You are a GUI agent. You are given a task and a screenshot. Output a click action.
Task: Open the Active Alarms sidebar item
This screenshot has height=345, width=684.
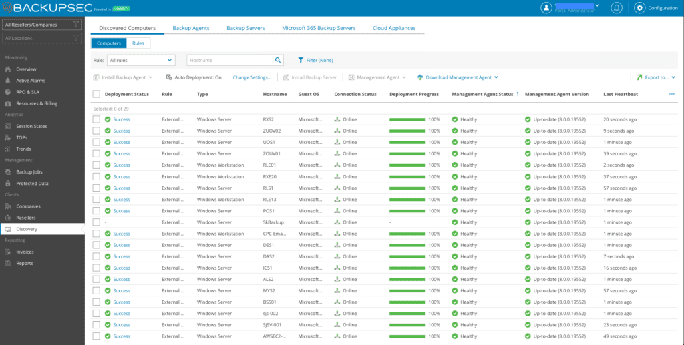coord(30,81)
